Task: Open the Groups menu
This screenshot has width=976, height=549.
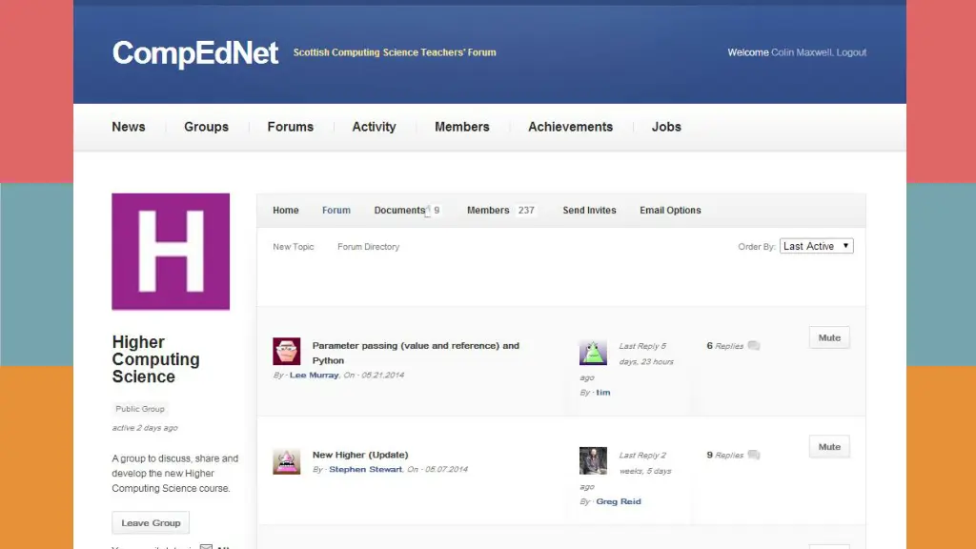Action: tap(206, 127)
